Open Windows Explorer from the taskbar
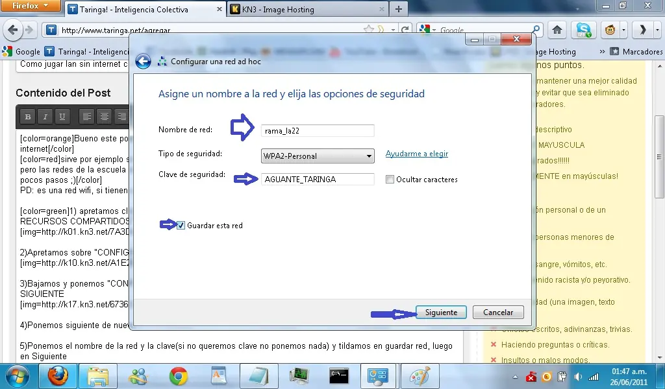The width and height of the screenshot is (665, 389). 98,376
